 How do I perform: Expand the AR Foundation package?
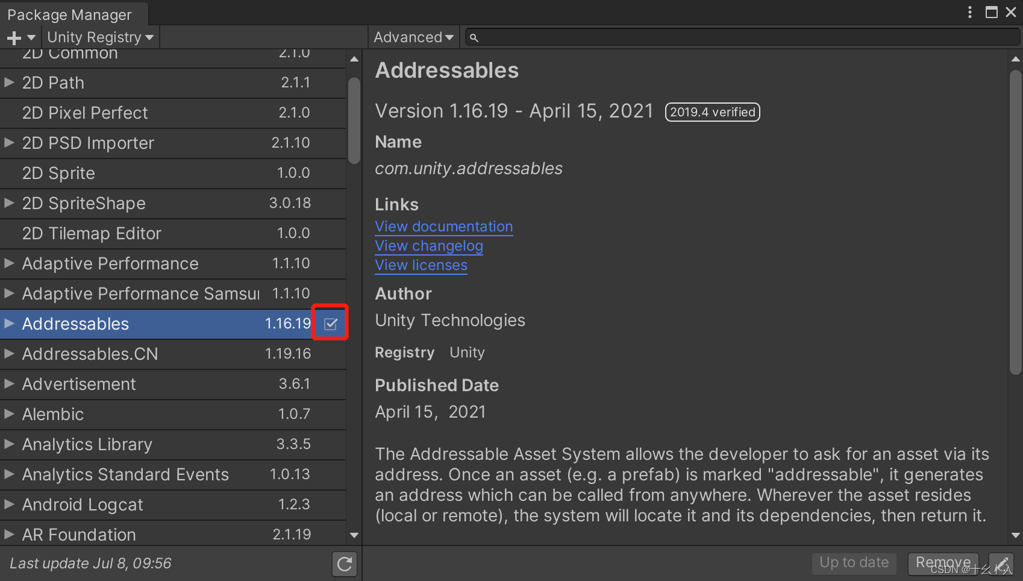coord(9,534)
